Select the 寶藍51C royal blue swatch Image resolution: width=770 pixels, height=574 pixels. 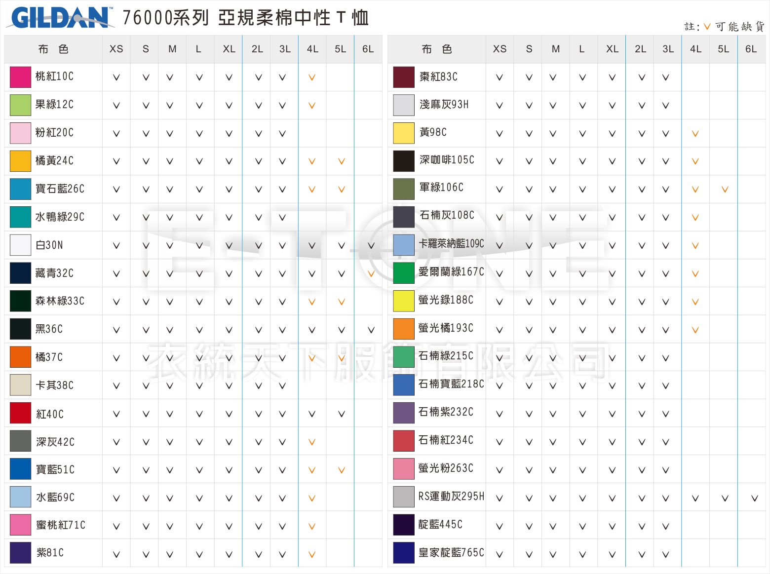[20, 469]
